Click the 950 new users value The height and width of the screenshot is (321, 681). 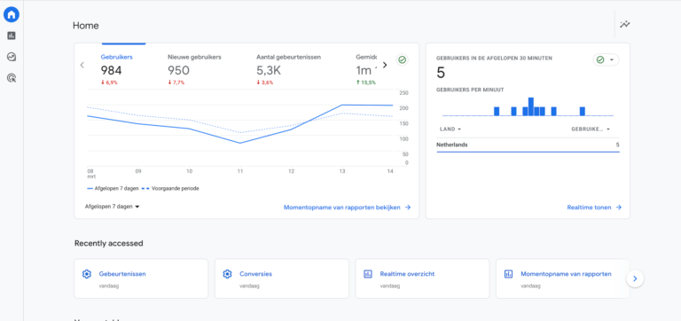(178, 70)
